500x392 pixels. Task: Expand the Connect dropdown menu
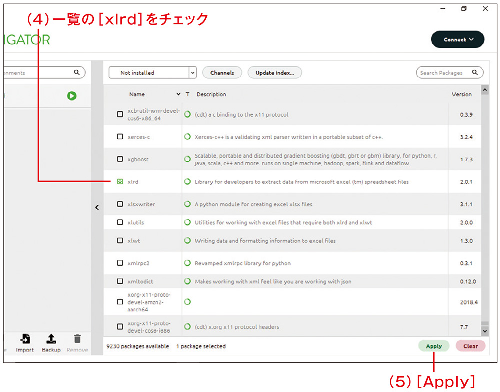[457, 40]
